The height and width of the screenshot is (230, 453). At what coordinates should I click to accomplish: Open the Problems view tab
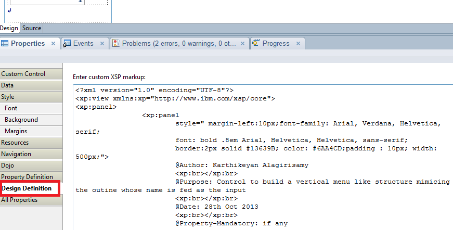tap(179, 43)
